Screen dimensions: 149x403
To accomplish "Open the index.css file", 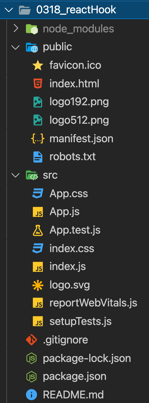I will coord(72,249).
